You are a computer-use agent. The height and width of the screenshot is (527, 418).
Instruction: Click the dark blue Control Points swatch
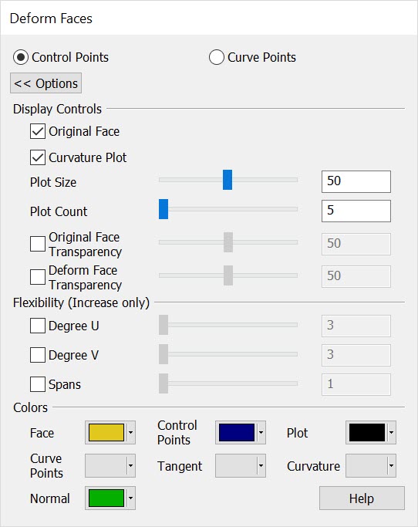click(x=237, y=432)
